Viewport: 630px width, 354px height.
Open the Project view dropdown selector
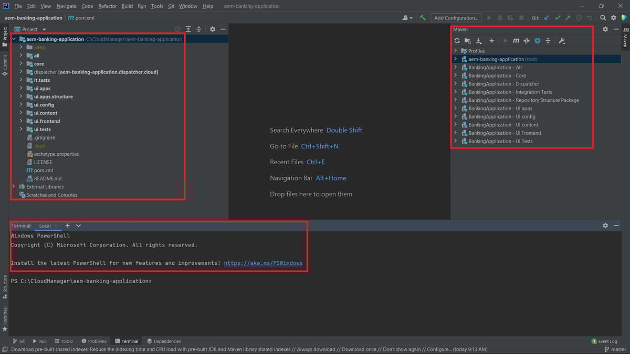(43, 29)
